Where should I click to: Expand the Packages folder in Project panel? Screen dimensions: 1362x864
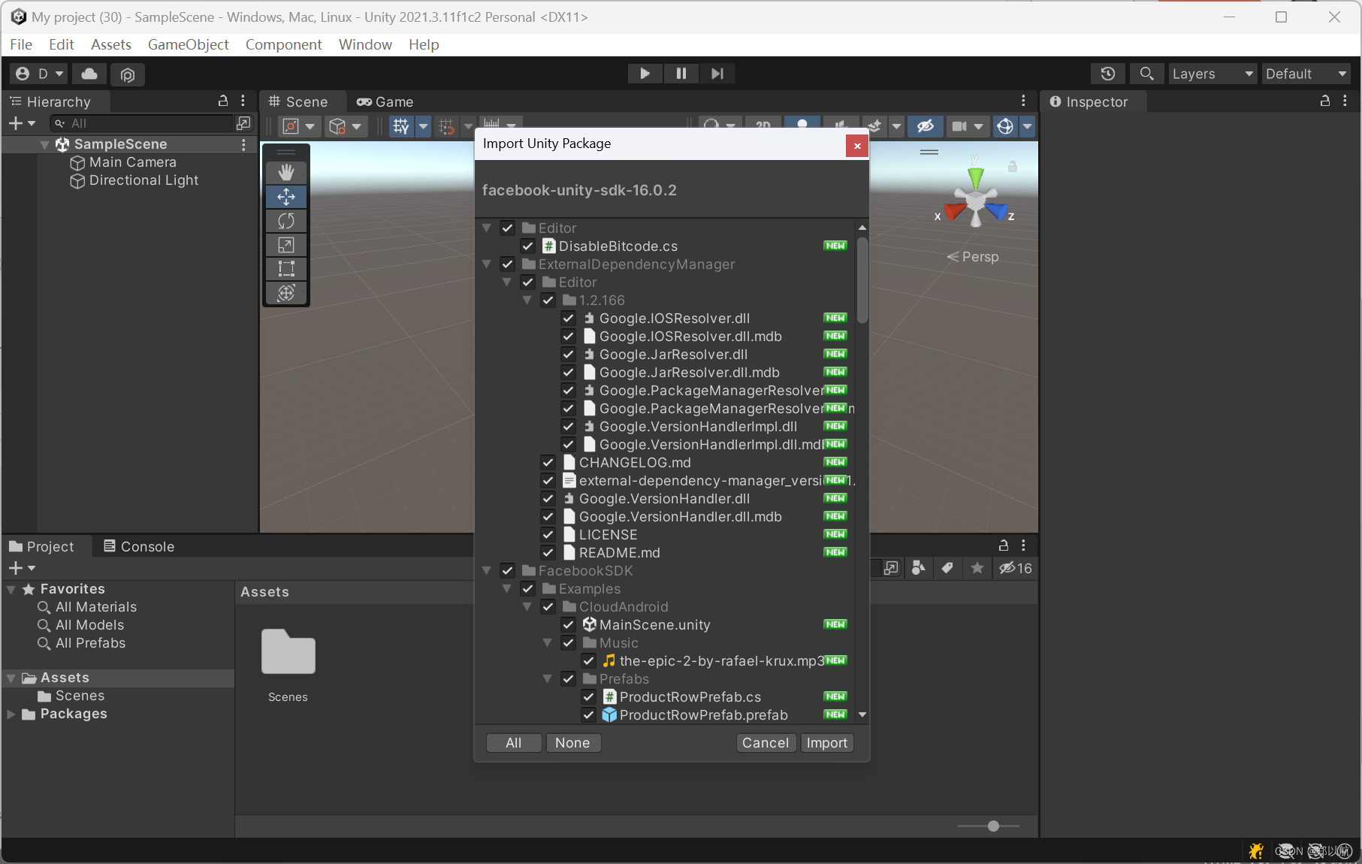(11, 714)
